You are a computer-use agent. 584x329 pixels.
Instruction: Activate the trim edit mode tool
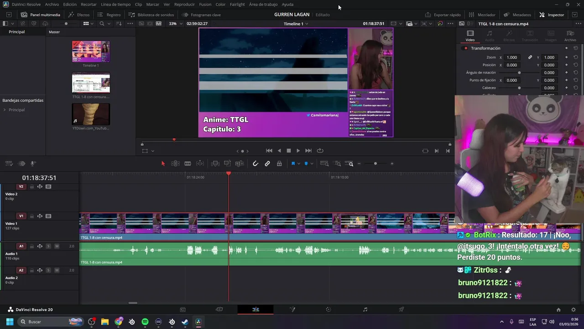(175, 164)
